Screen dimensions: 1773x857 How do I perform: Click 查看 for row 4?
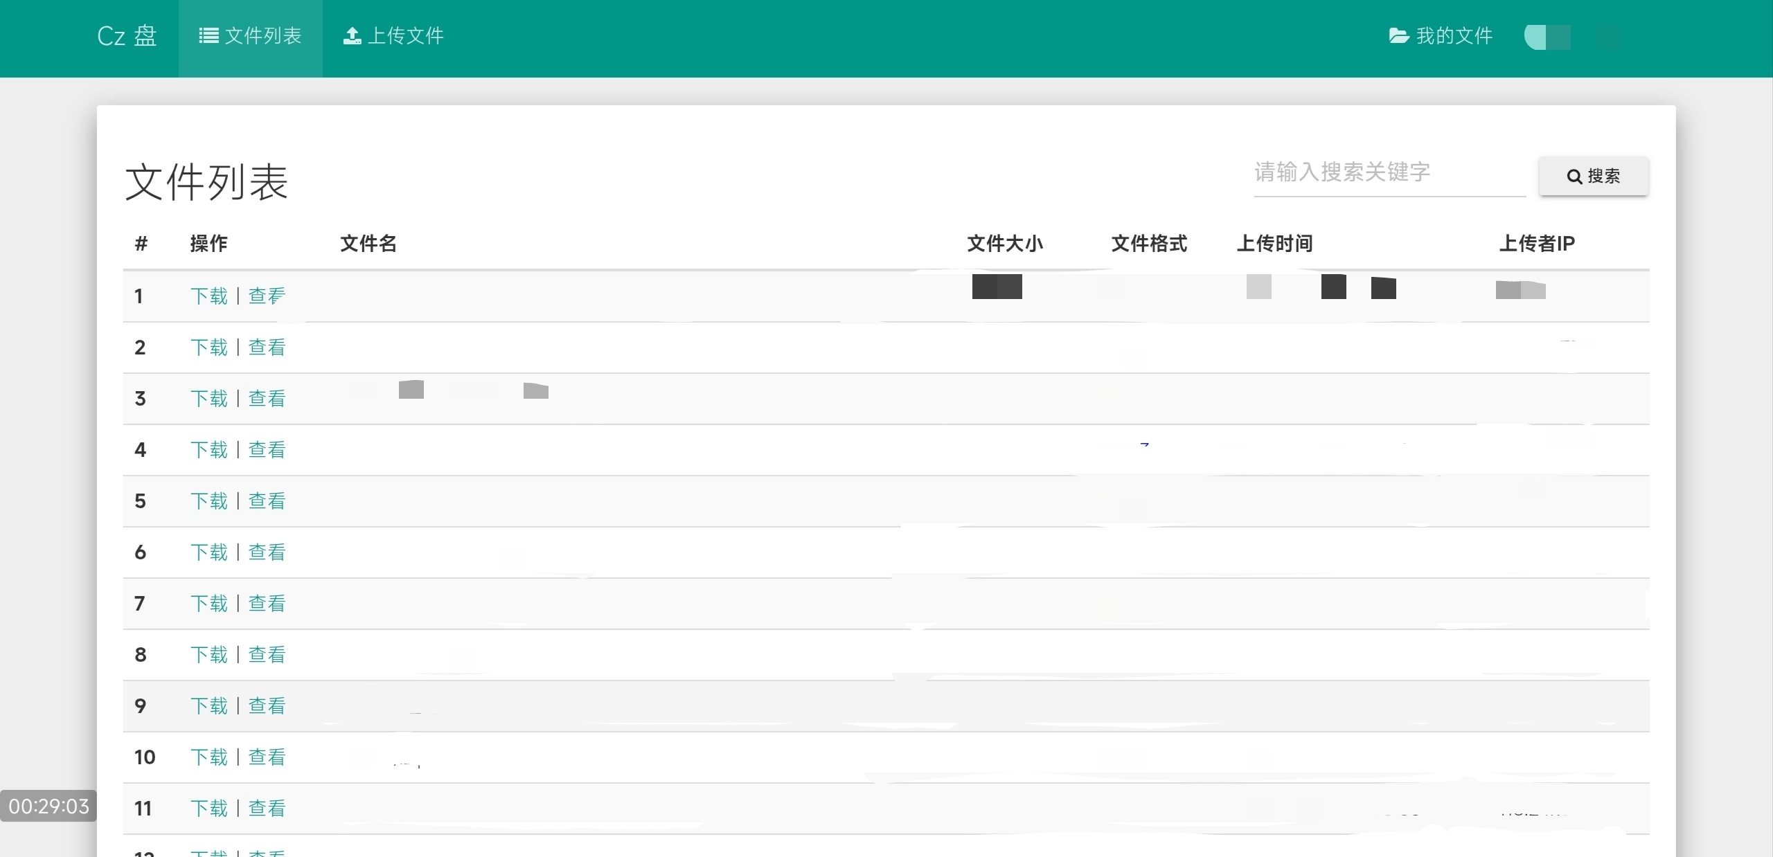[267, 450]
